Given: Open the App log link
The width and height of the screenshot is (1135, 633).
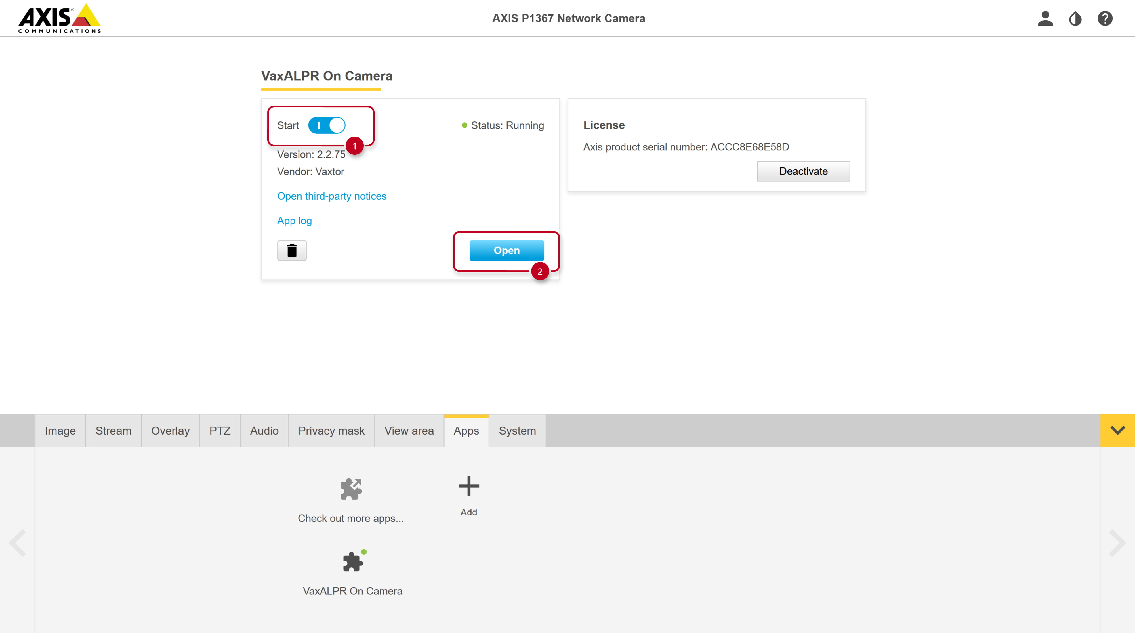Looking at the screenshot, I should coord(294,221).
